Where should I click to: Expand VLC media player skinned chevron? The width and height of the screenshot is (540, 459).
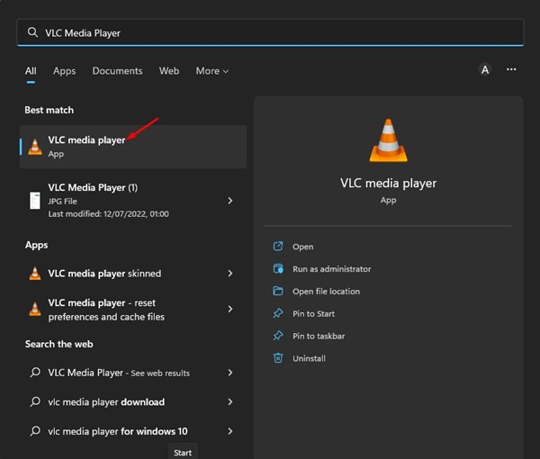pos(230,274)
